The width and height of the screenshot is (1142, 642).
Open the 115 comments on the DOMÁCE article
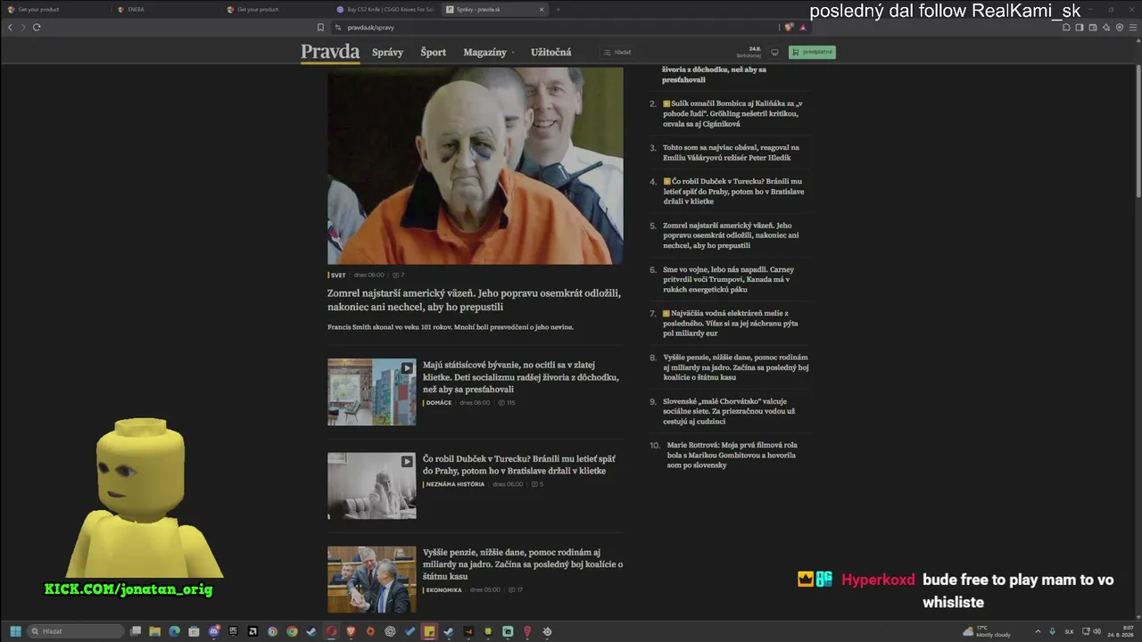[x=507, y=403]
